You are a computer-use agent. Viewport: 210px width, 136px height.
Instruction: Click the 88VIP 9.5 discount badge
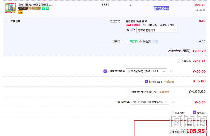(x=30, y=8)
